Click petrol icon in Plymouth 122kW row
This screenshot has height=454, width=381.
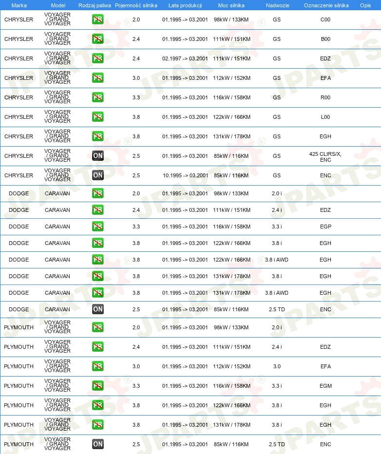click(x=98, y=405)
